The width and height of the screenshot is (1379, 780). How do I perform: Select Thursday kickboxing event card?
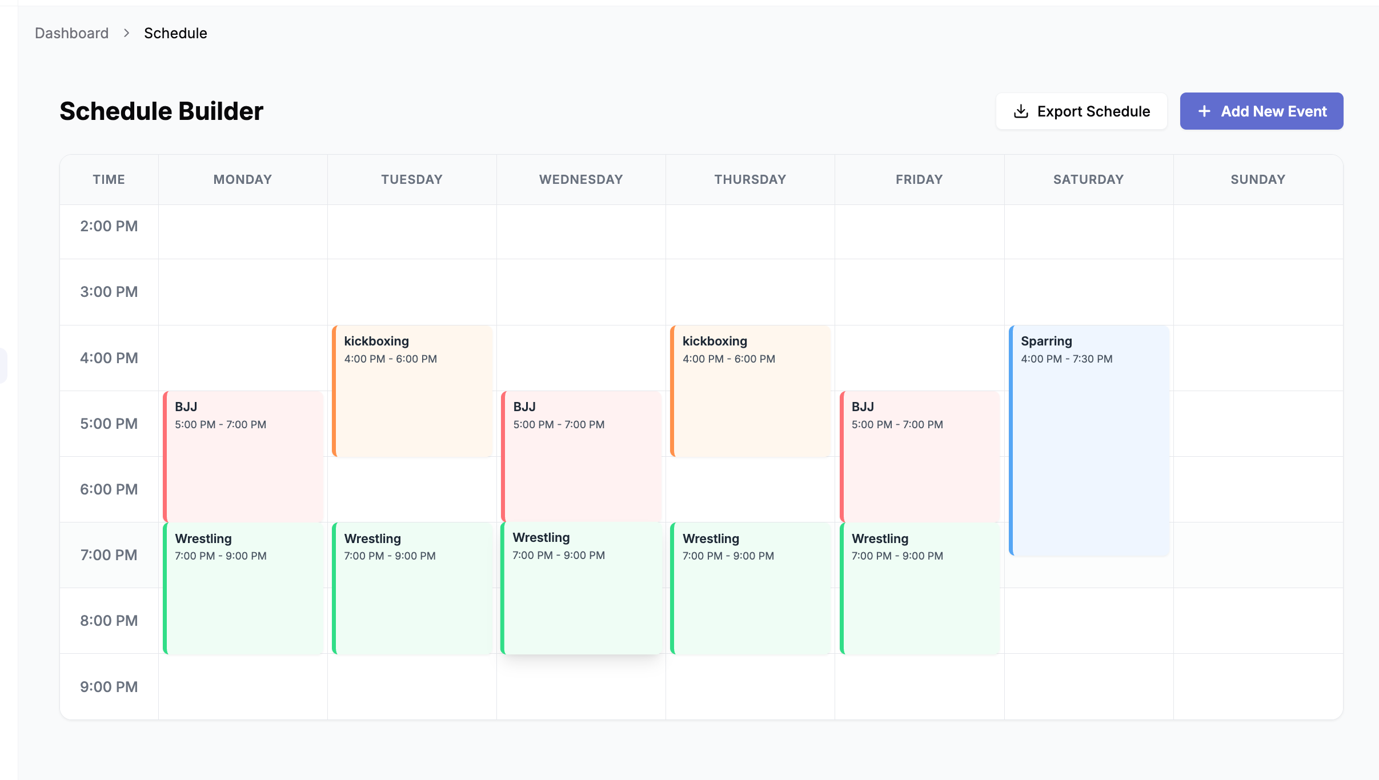click(x=750, y=391)
